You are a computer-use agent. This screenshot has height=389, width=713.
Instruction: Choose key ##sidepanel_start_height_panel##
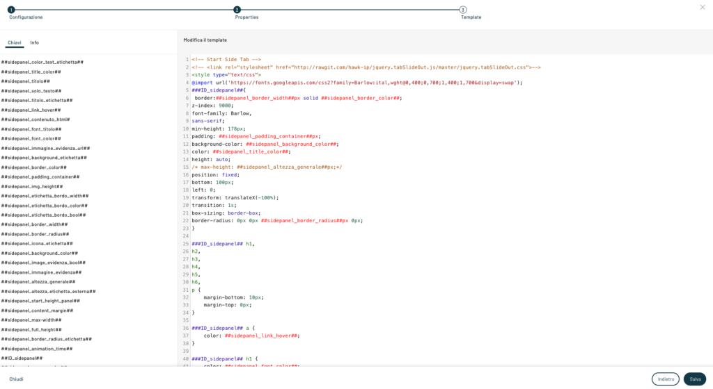pos(40,301)
